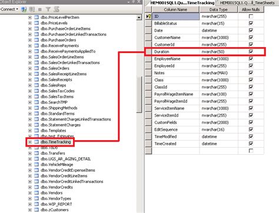Screen dimensions: 279x213
Task: Uncheck Allow Nulls for Duration column
Action: coord(251,52)
